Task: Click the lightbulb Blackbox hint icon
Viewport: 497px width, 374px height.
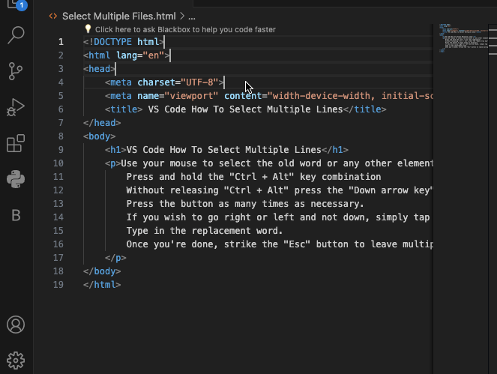Action: click(88, 29)
